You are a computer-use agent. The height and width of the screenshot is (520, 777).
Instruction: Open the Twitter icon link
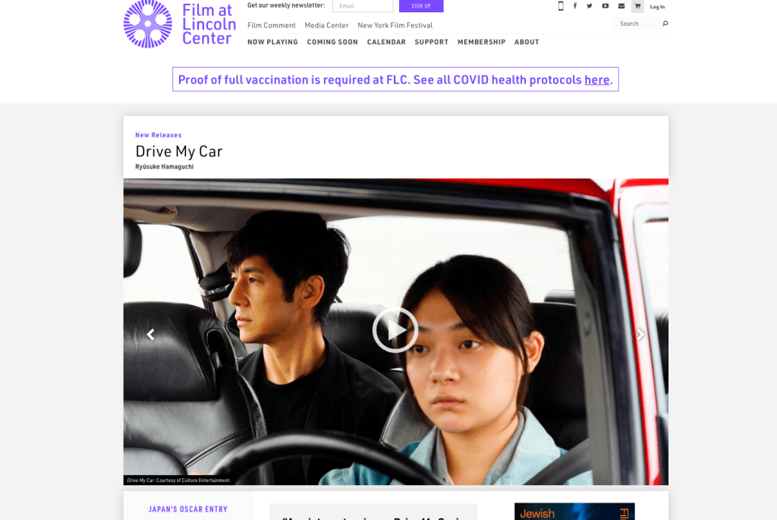coord(590,6)
